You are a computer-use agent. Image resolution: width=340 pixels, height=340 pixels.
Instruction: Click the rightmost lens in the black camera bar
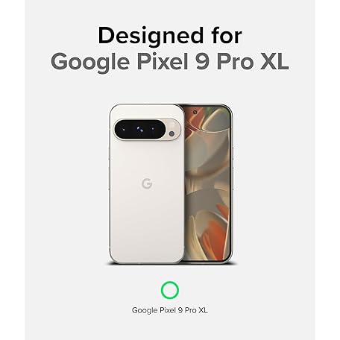coord(153,129)
